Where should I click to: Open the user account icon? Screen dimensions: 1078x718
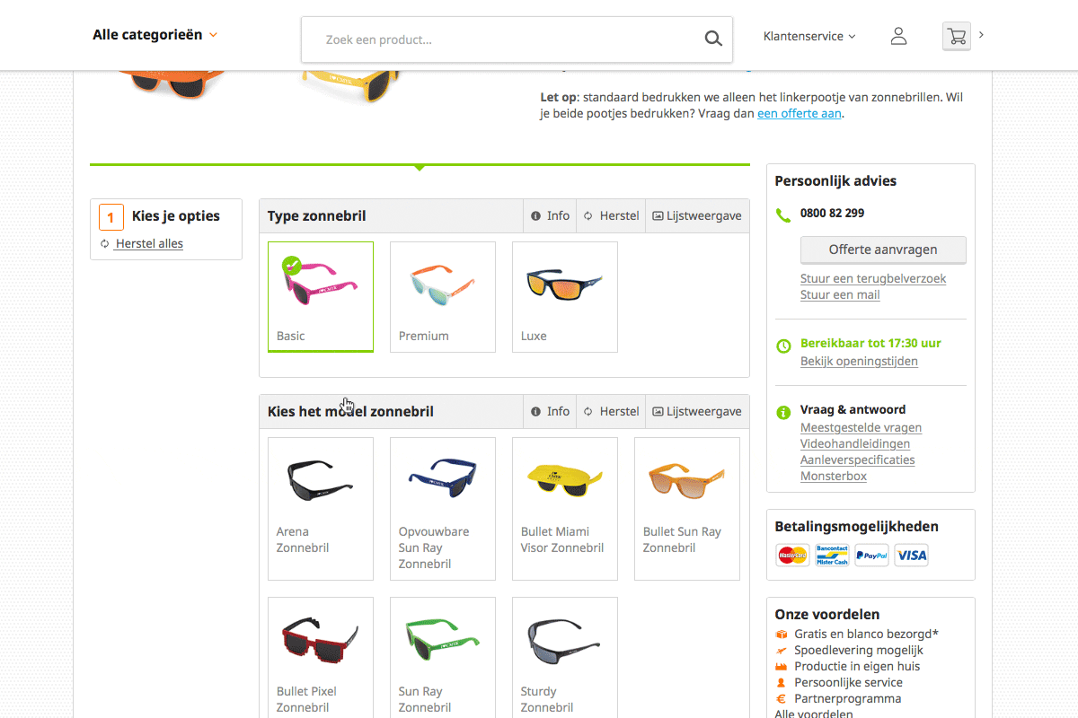(x=898, y=36)
